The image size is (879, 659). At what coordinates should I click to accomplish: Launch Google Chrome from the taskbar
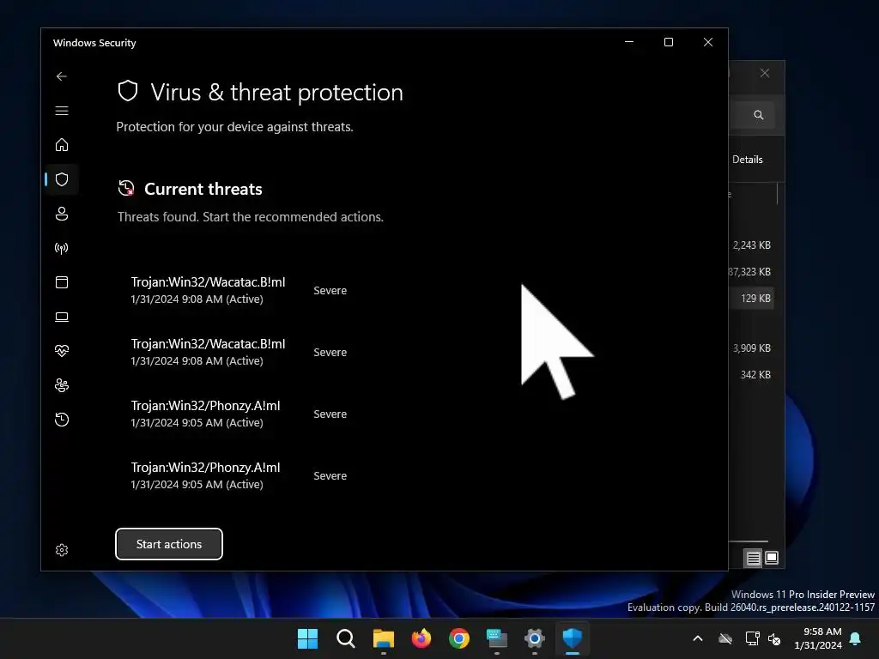click(458, 638)
